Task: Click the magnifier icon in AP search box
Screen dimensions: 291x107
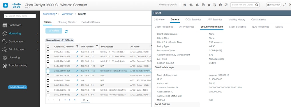Action: (x=257, y=5)
